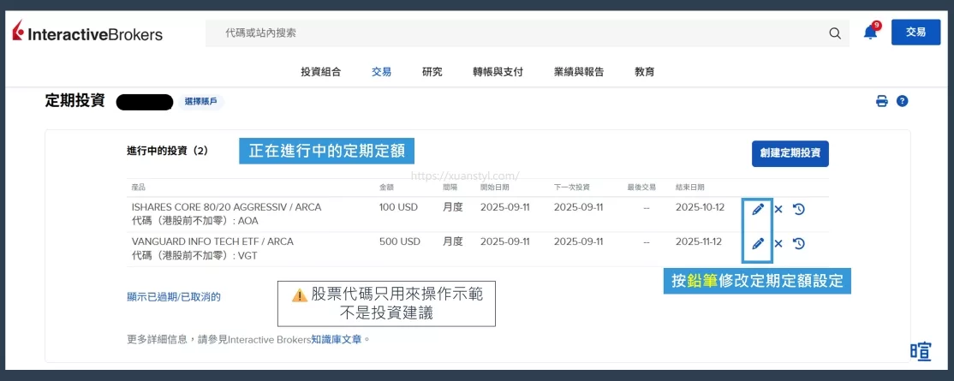The width and height of the screenshot is (954, 381).
Task: Click the printer icon
Action: pyautogui.click(x=881, y=101)
